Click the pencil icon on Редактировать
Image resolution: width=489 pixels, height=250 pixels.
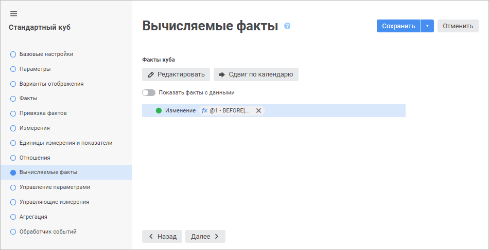tap(151, 74)
